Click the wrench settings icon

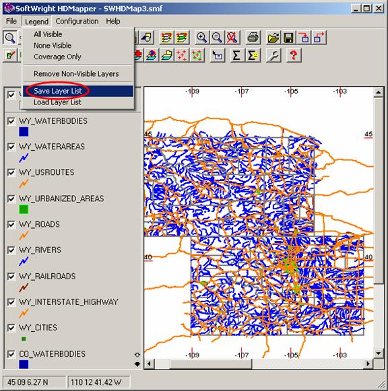coord(273,55)
